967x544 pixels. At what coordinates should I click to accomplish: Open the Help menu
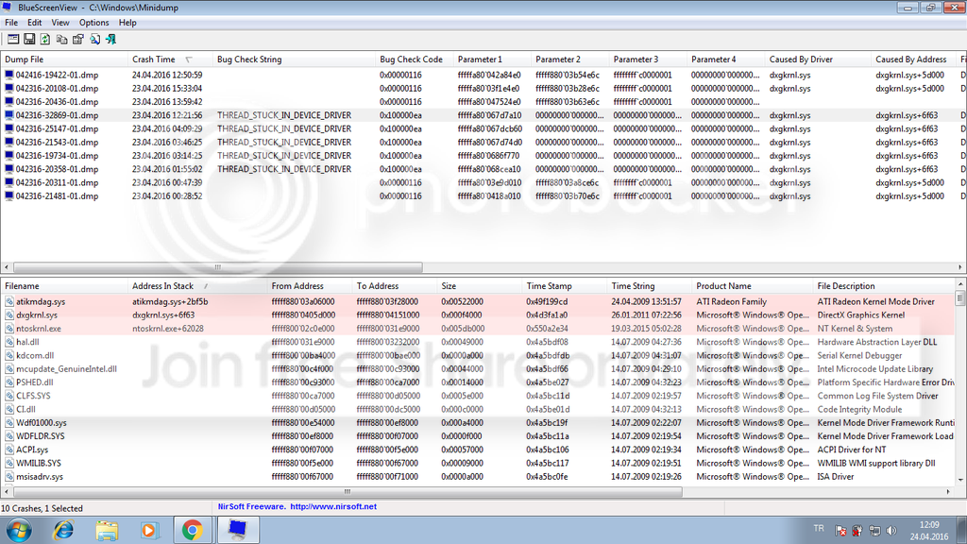(x=127, y=23)
